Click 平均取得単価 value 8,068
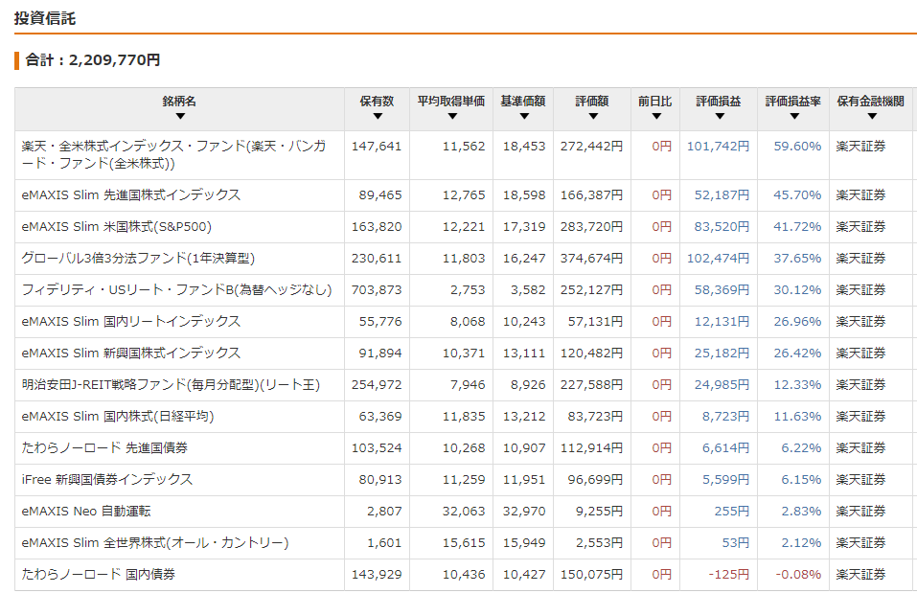 pyautogui.click(x=468, y=321)
